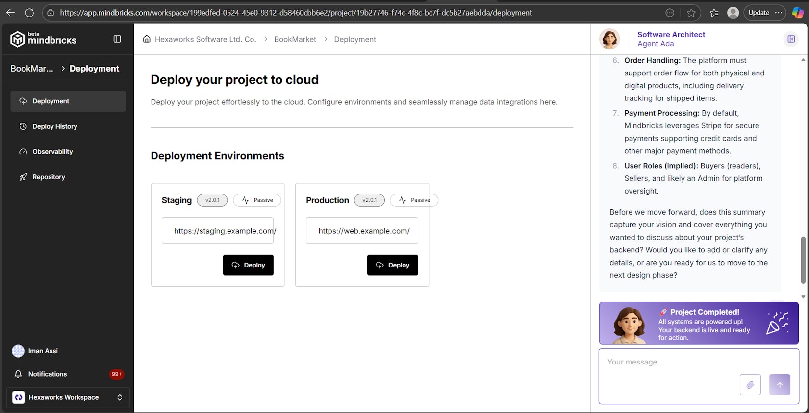This screenshot has width=809, height=413.
Task: Click the BookMarket breadcrumb link
Action: pos(295,39)
